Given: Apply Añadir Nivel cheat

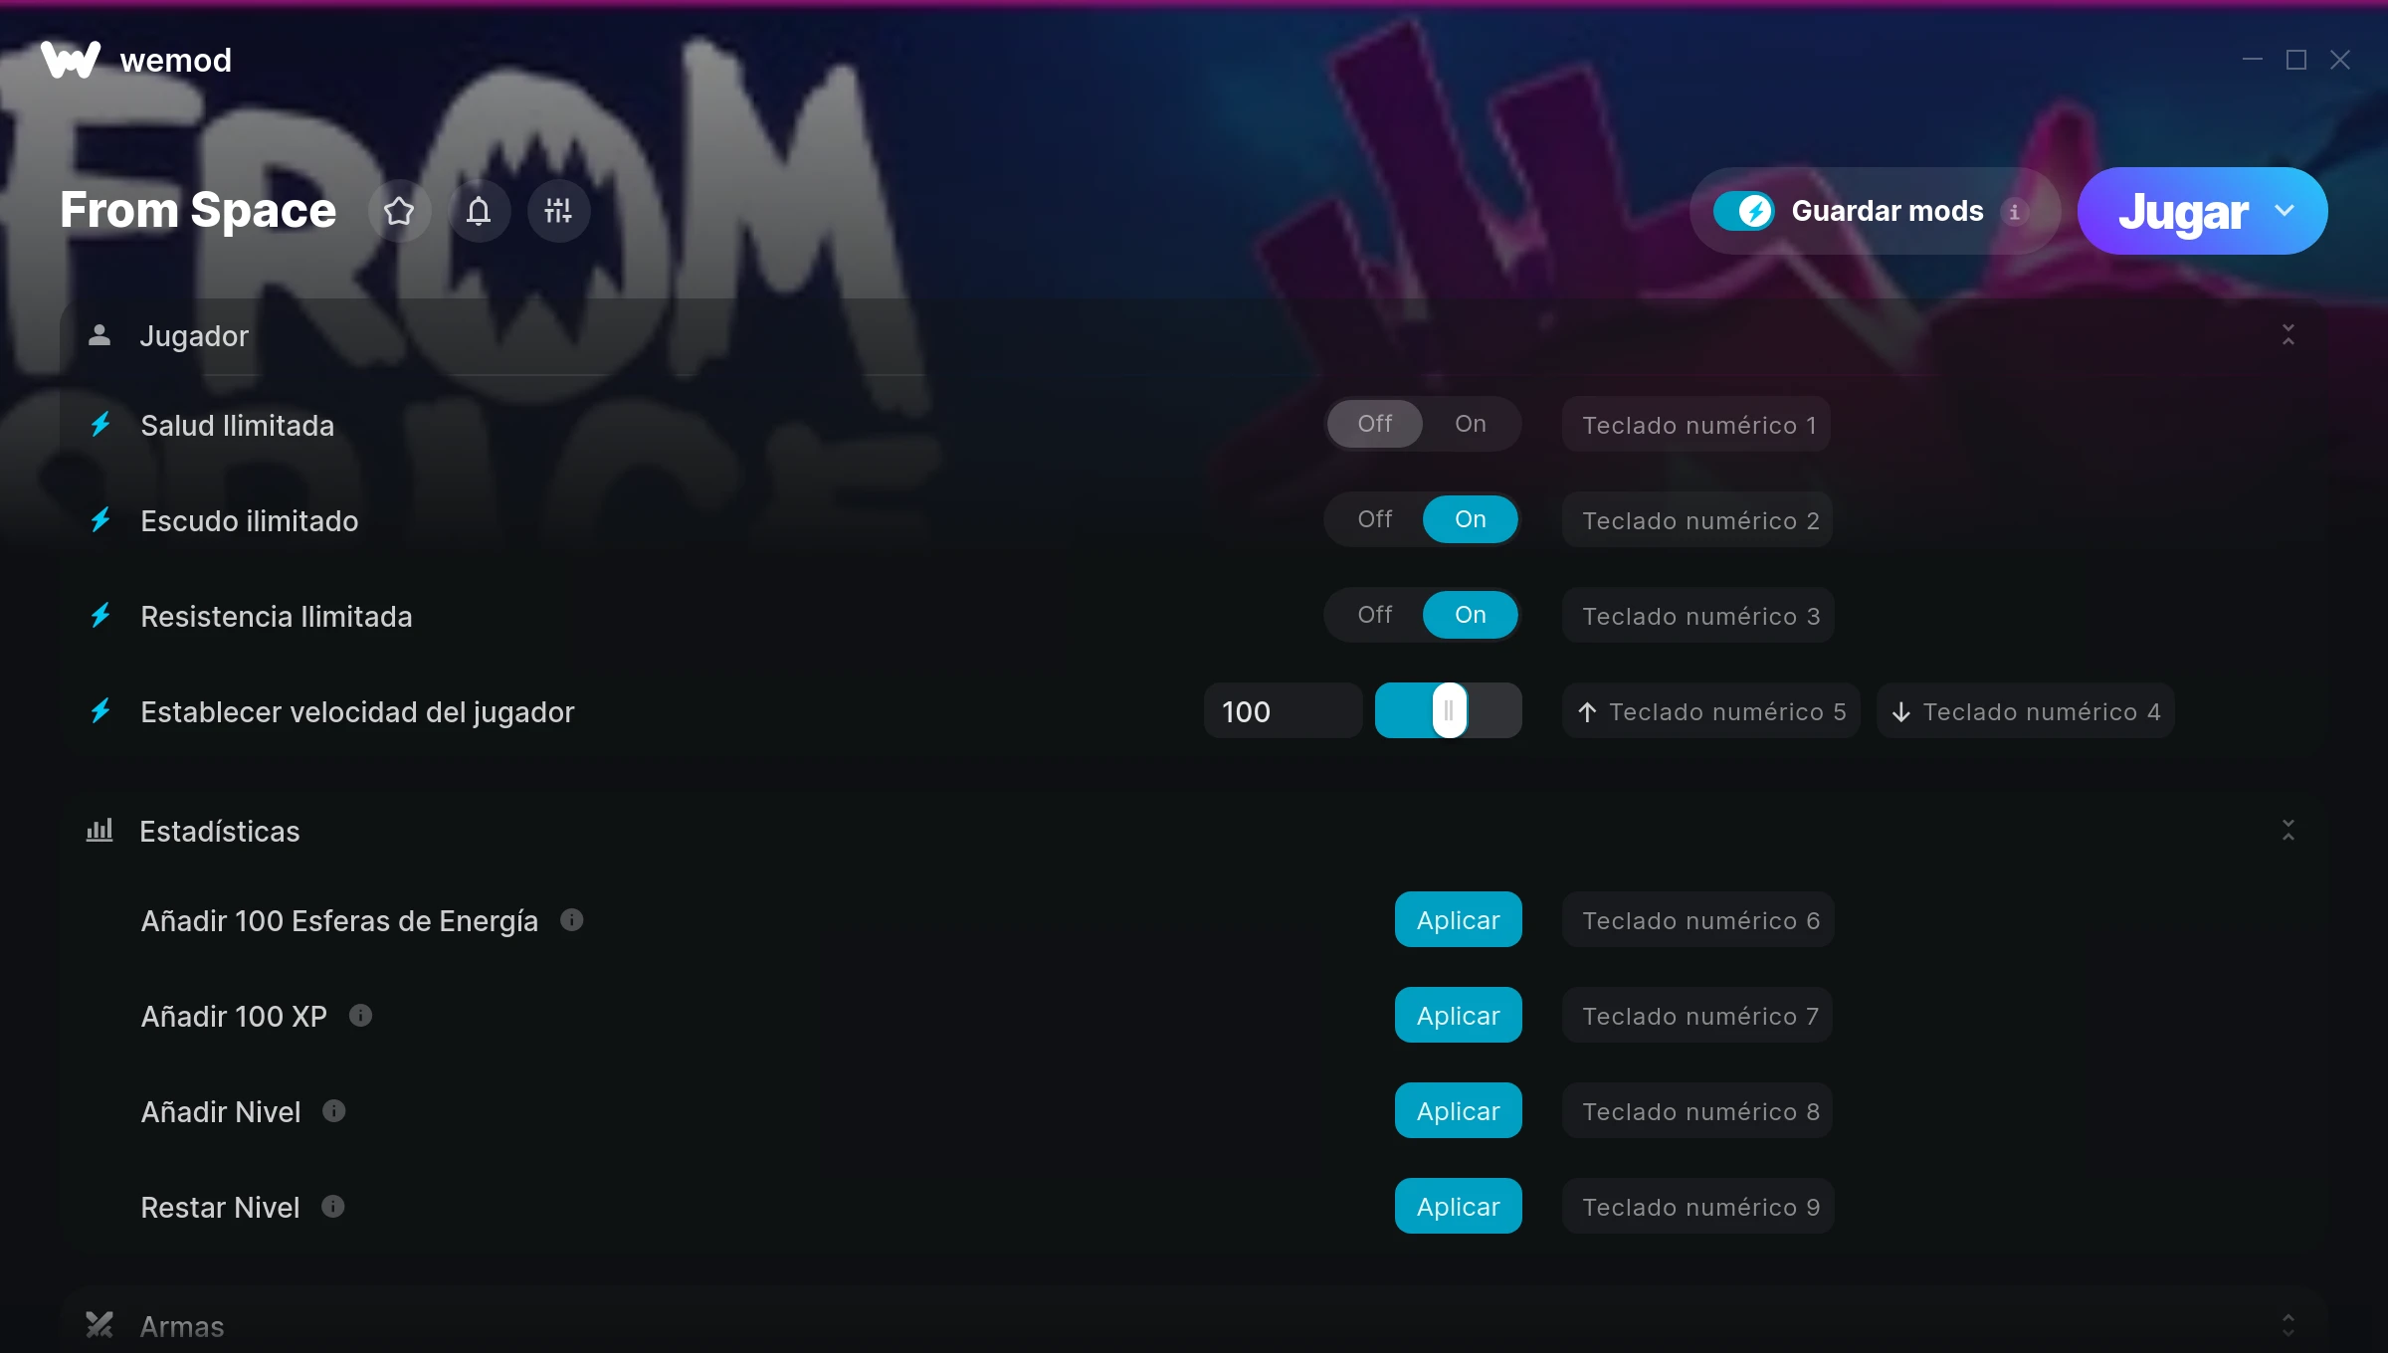Looking at the screenshot, I should [x=1459, y=1111].
